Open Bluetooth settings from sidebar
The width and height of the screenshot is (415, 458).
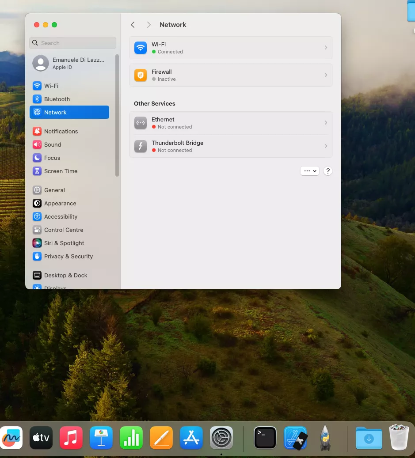pos(57,99)
